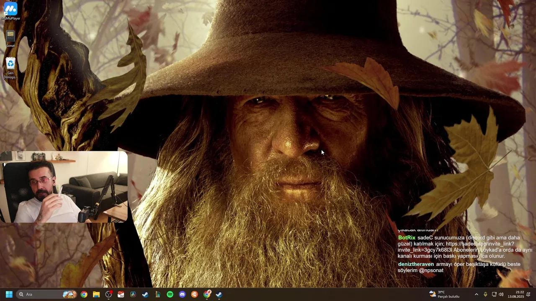Open Discord from the taskbar

coord(182,294)
